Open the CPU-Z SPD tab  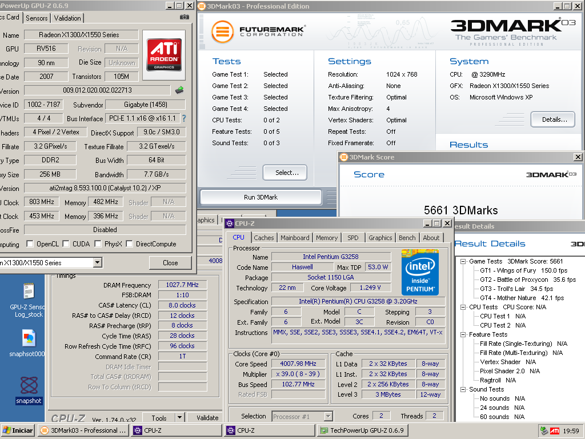tap(352, 238)
